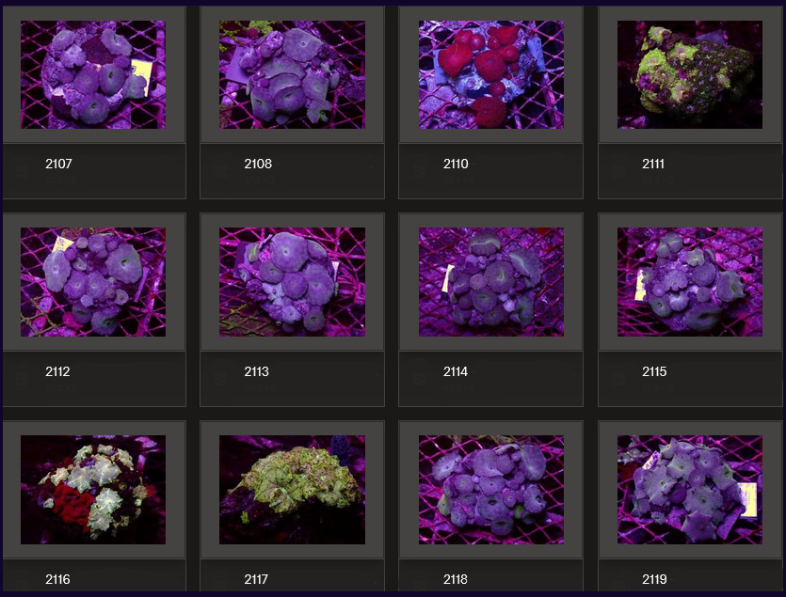Click the file name "2113"

pyautogui.click(x=257, y=371)
